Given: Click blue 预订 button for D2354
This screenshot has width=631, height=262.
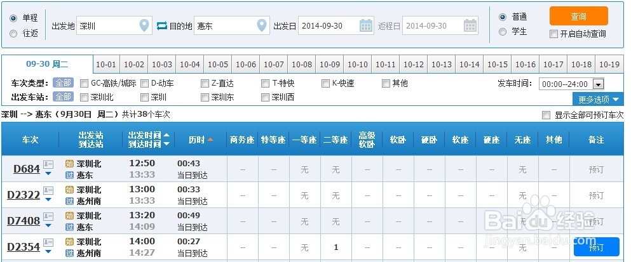Looking at the screenshot, I should coord(597,247).
